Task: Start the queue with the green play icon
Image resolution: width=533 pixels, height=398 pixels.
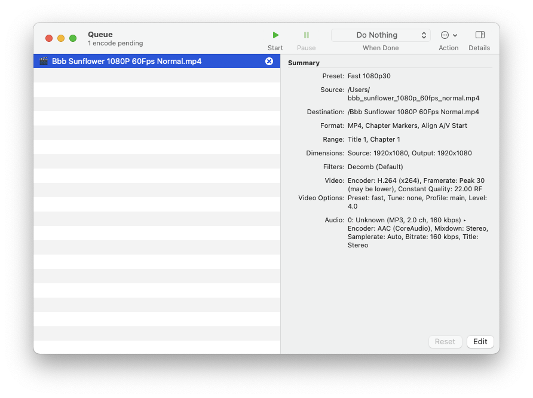Action: pyautogui.click(x=275, y=36)
